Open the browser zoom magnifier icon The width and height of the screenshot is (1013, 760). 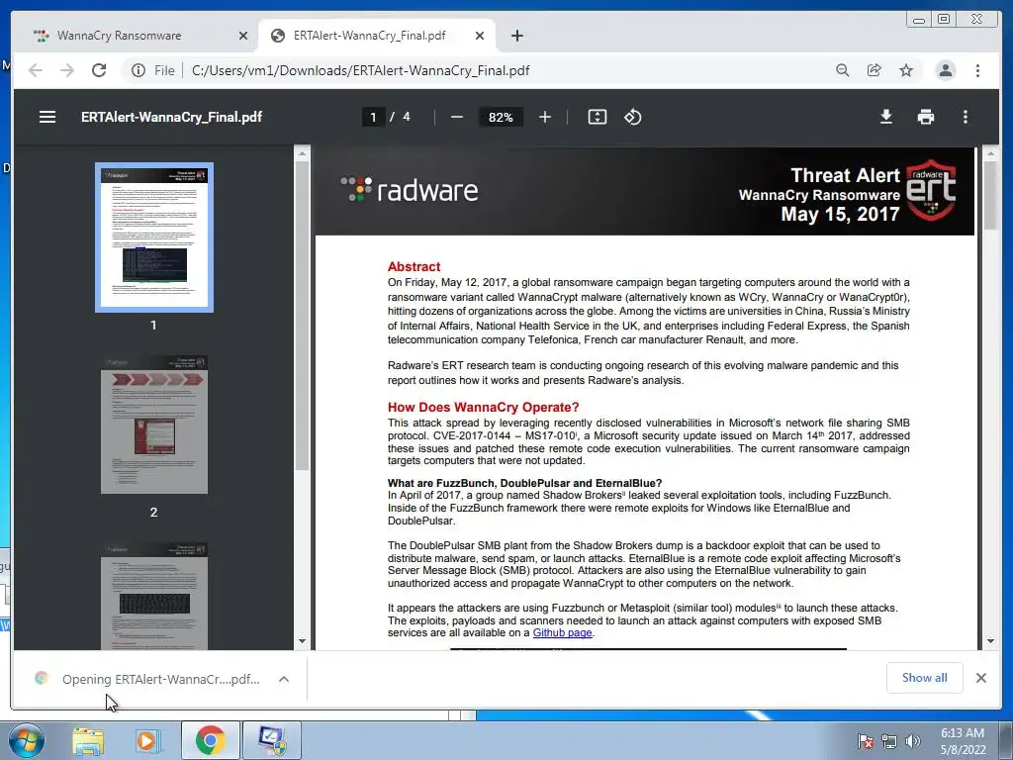point(842,70)
